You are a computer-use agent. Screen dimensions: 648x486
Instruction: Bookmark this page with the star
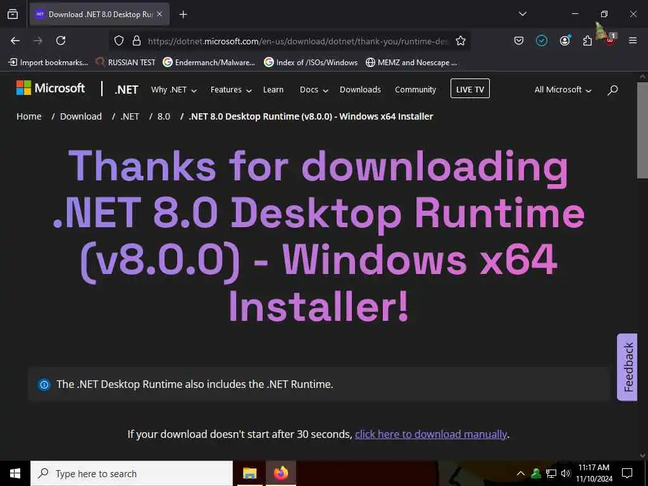tap(461, 40)
